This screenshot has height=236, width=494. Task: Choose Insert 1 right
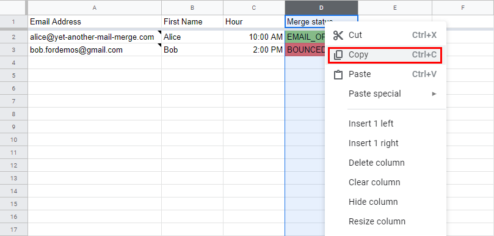pos(373,143)
